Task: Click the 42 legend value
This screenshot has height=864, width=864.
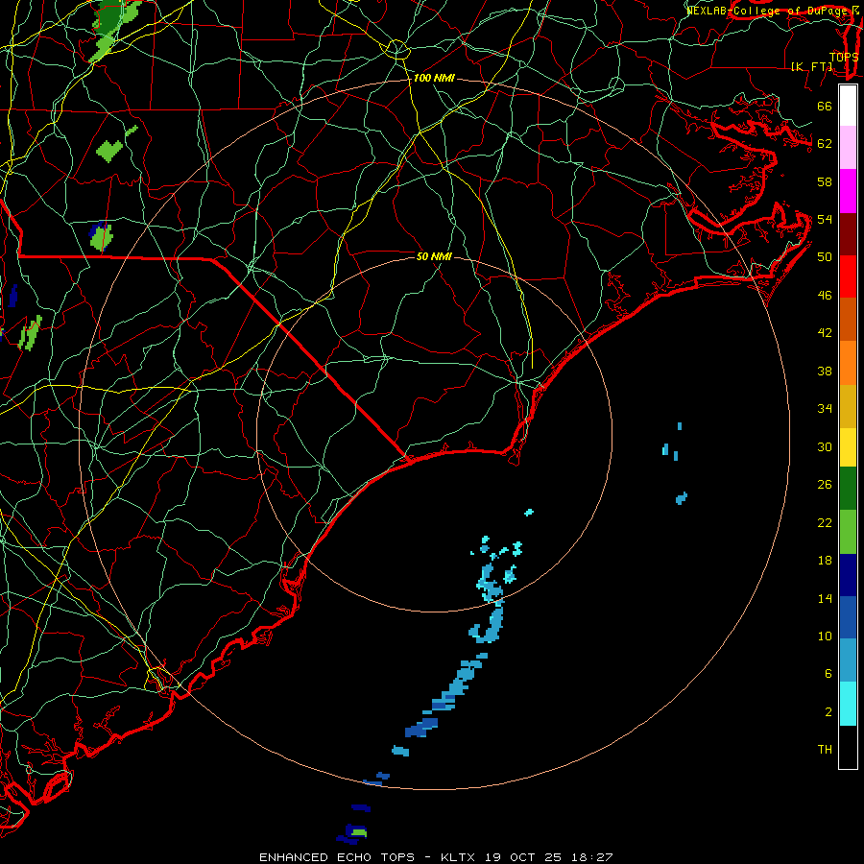Action: tap(825, 332)
